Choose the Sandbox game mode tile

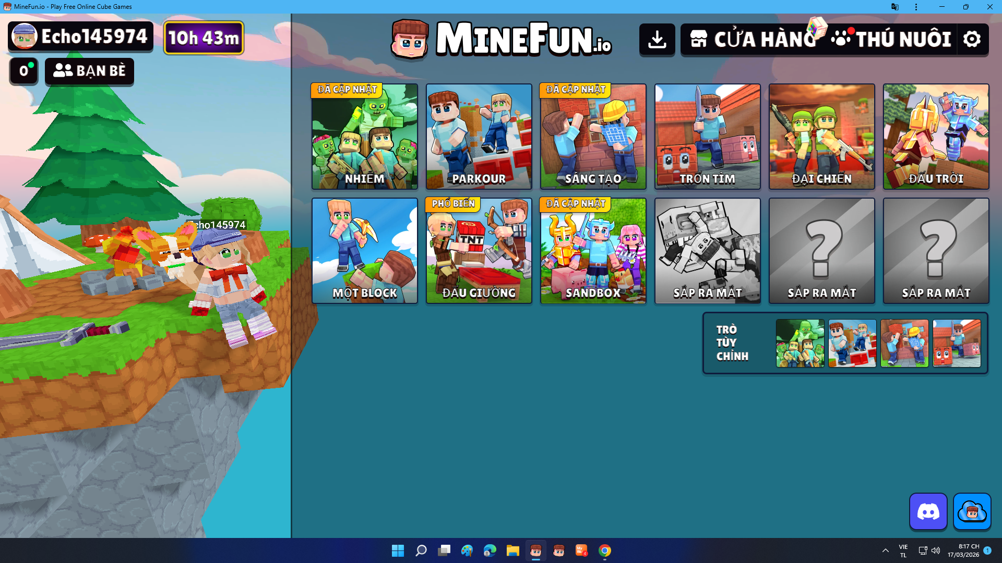(593, 251)
